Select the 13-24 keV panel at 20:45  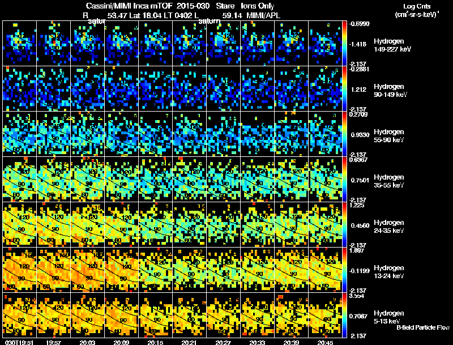pos(325,270)
